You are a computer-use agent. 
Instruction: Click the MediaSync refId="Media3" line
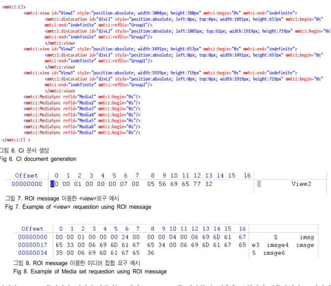coord(82,109)
